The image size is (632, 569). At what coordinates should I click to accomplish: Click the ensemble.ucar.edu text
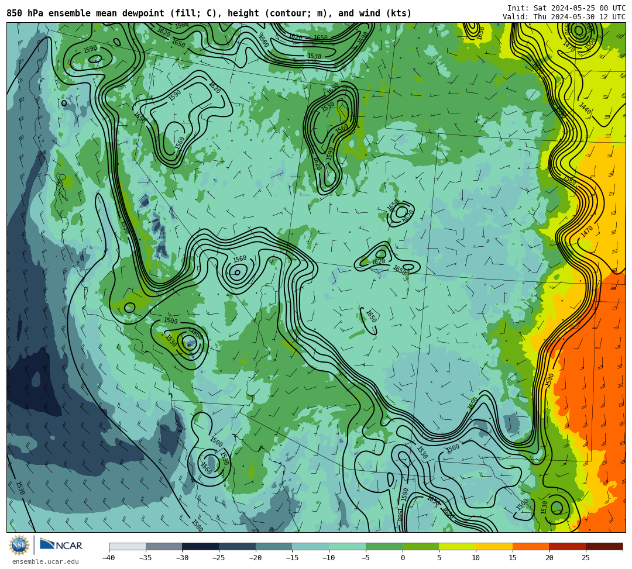pyautogui.click(x=46, y=561)
